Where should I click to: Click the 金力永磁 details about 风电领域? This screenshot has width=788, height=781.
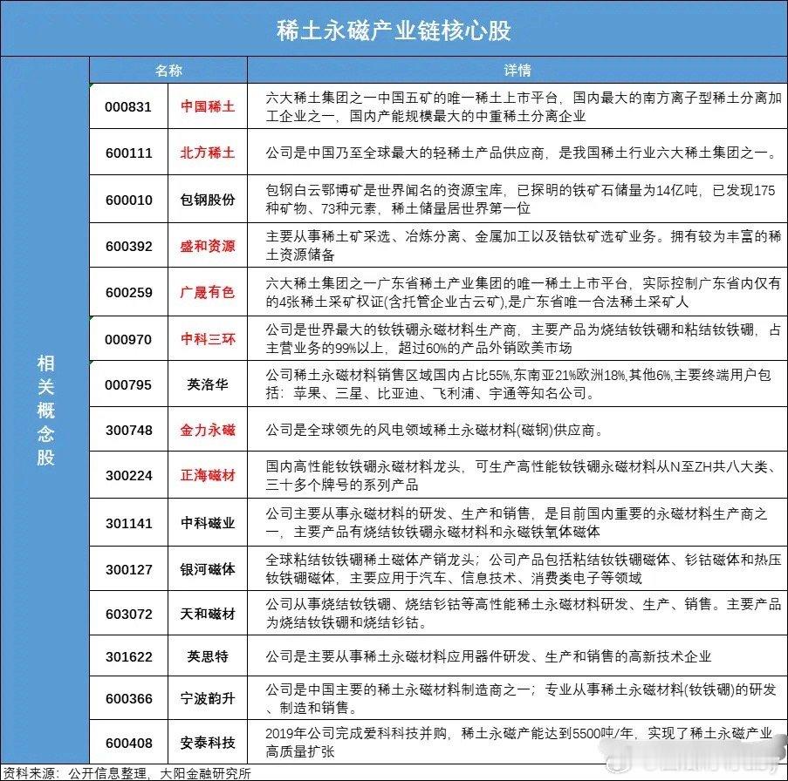coord(435,430)
